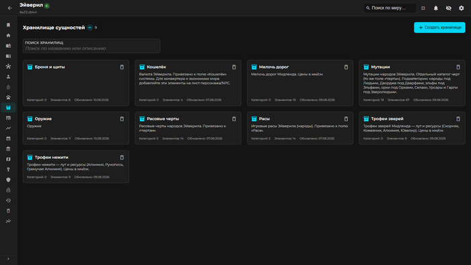Open the calendar icon in the sidebar

click(8, 139)
